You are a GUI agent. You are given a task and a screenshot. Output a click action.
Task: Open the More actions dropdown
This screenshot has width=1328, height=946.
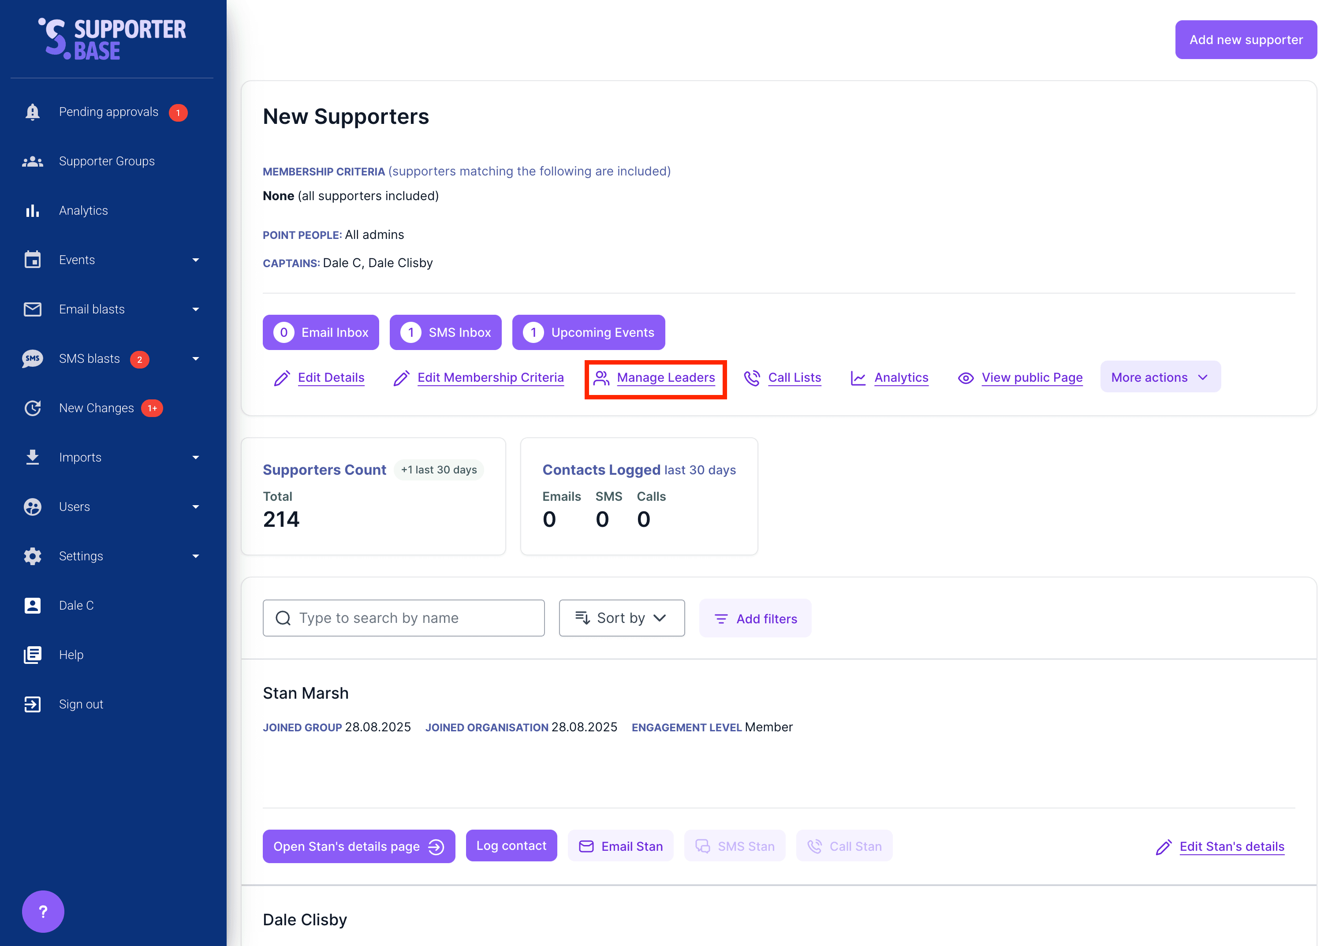pyautogui.click(x=1160, y=377)
